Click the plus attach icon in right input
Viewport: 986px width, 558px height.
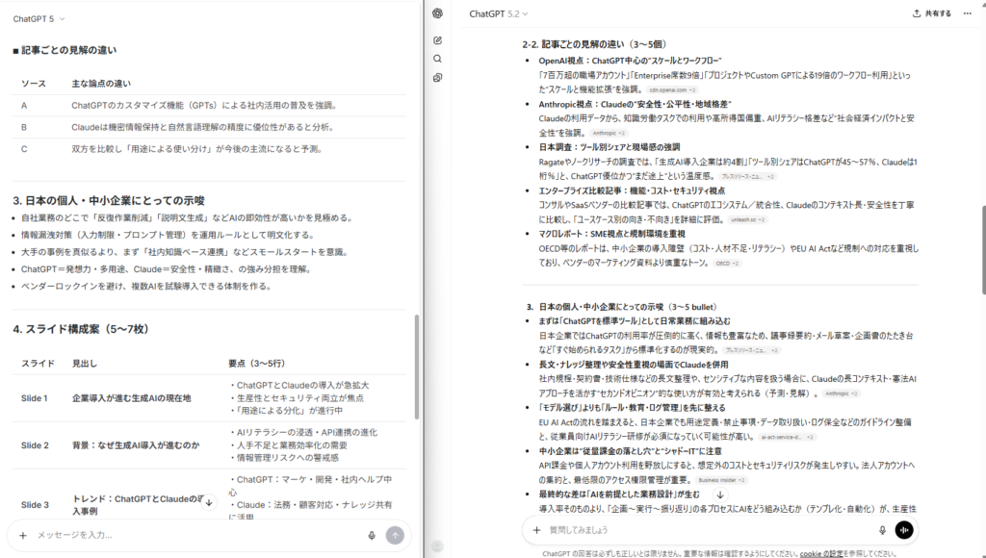pos(536,529)
